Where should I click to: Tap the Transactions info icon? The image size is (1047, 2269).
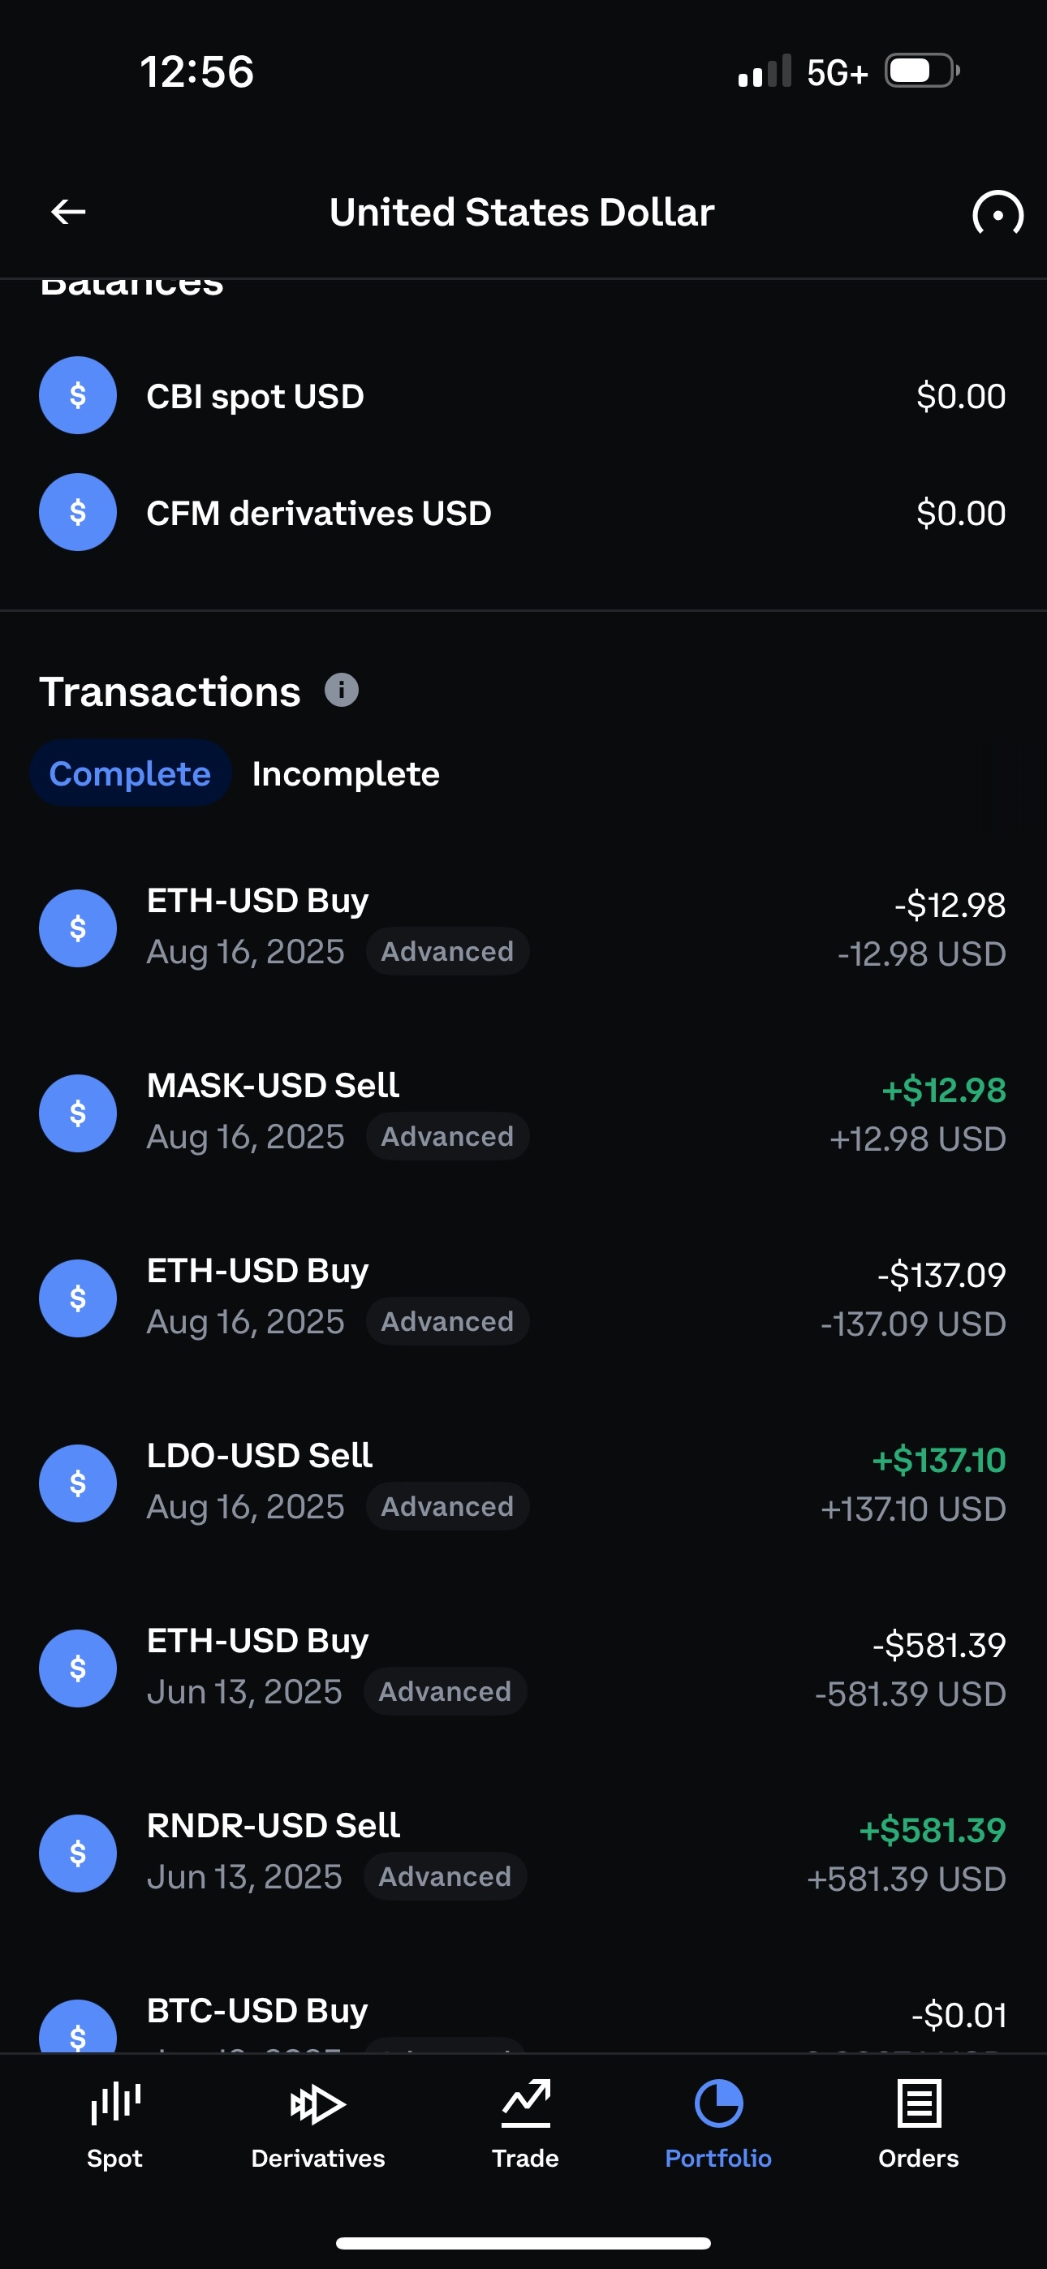[x=341, y=690]
